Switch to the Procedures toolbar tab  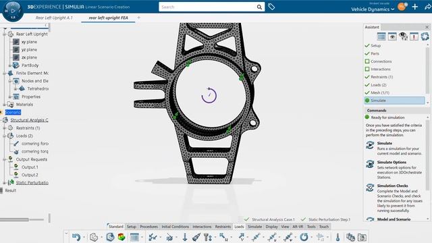tap(148, 227)
